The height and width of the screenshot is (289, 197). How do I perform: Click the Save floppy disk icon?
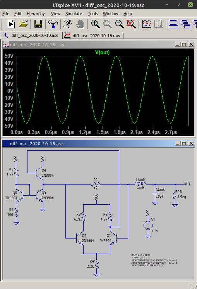38,24
